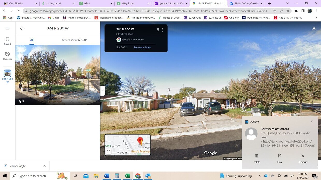
Task: Click the back arrow beside 394 N 200 W
Action: pyautogui.click(x=22, y=28)
